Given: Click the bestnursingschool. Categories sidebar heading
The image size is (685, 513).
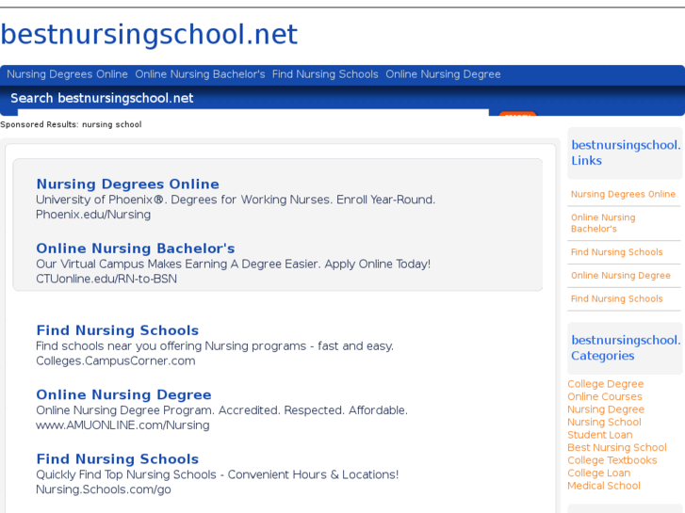Looking at the screenshot, I should click(626, 348).
